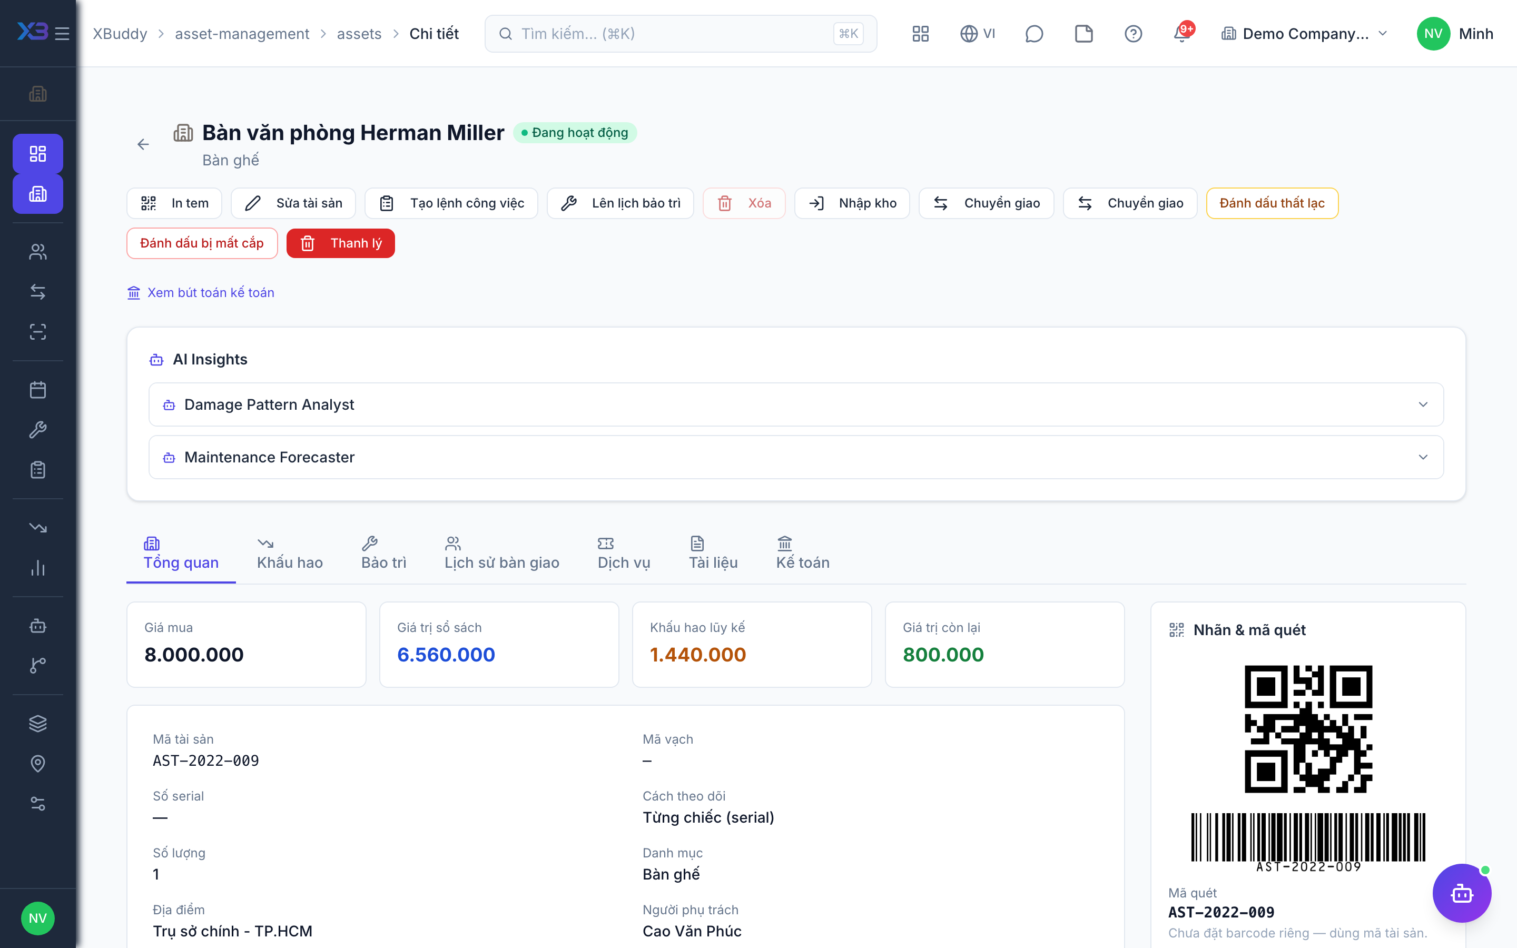
Task: Open the Demo Company selector dropdown
Action: click(x=1305, y=33)
